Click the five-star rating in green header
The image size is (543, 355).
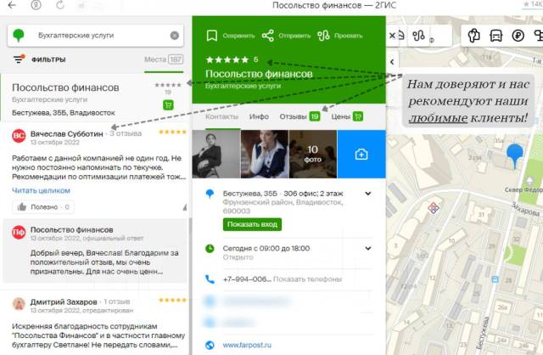pyautogui.click(x=227, y=59)
